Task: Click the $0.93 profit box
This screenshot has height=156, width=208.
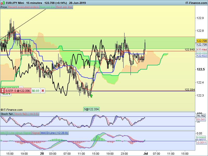Action: [36, 91]
